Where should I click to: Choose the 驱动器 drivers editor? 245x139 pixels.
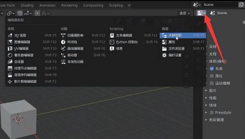pos(83,55)
